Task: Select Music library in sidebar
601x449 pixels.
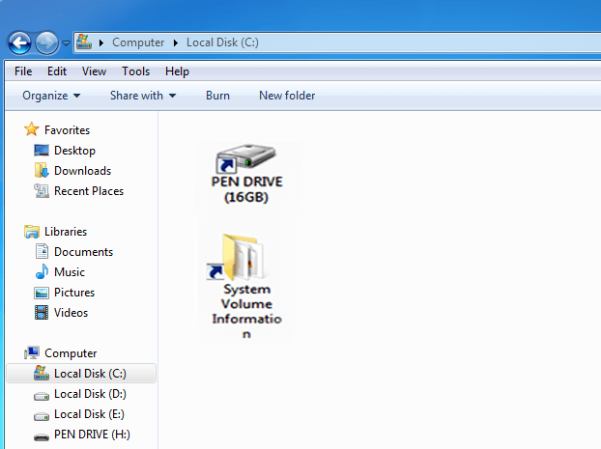Action: (69, 272)
